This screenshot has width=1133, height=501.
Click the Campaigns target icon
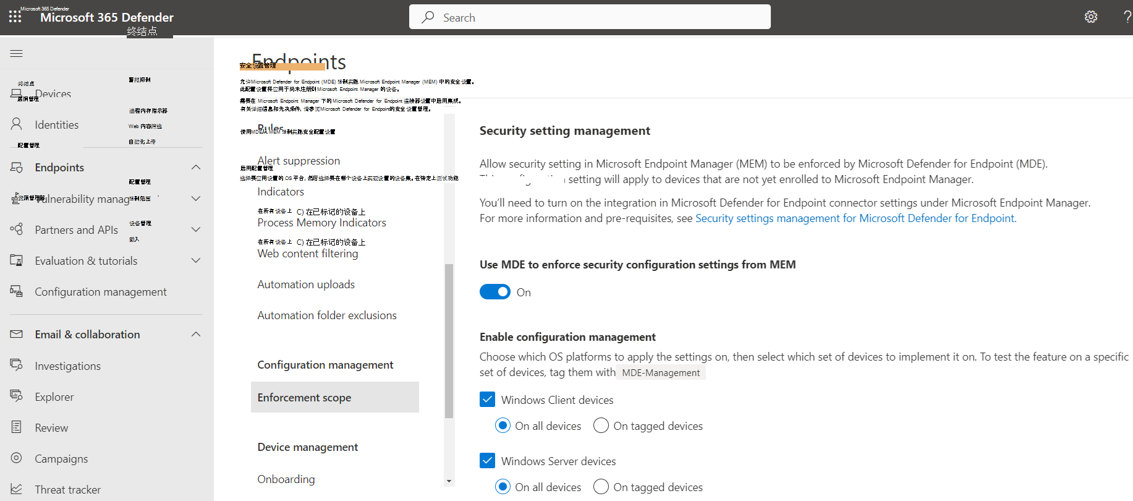17,458
